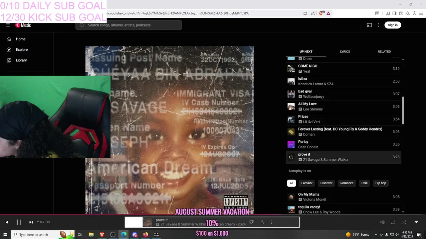Viewport: 426px width, 239px height.
Task: Click the install app icon in address bar
Action: (x=305, y=13)
